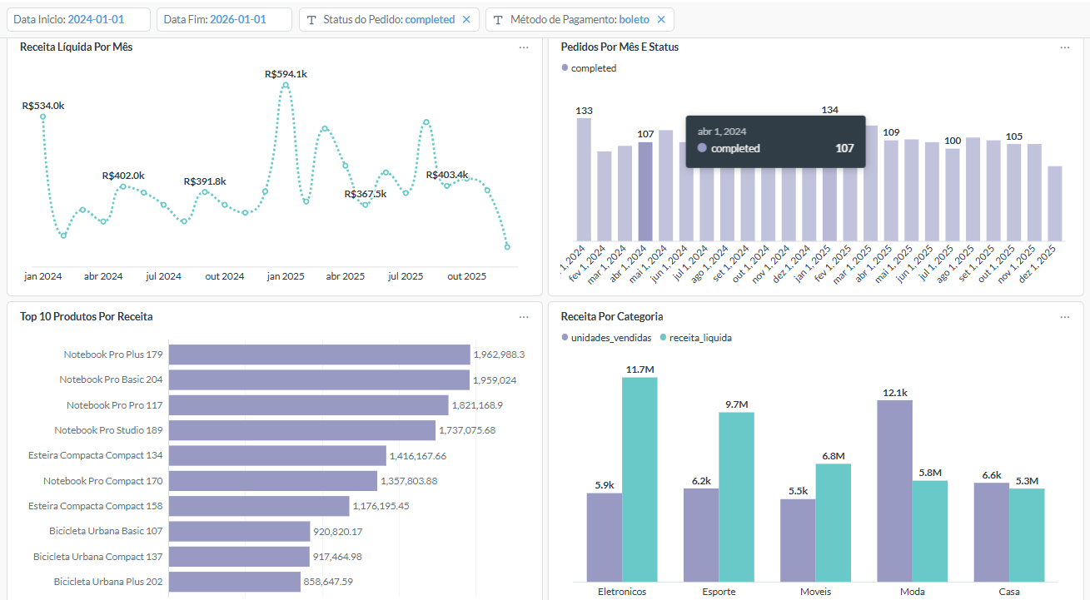Screen dimensions: 1090x600
Task: Click the Bicicleta Urbana Plus 202 bar
Action: pyautogui.click(x=235, y=582)
